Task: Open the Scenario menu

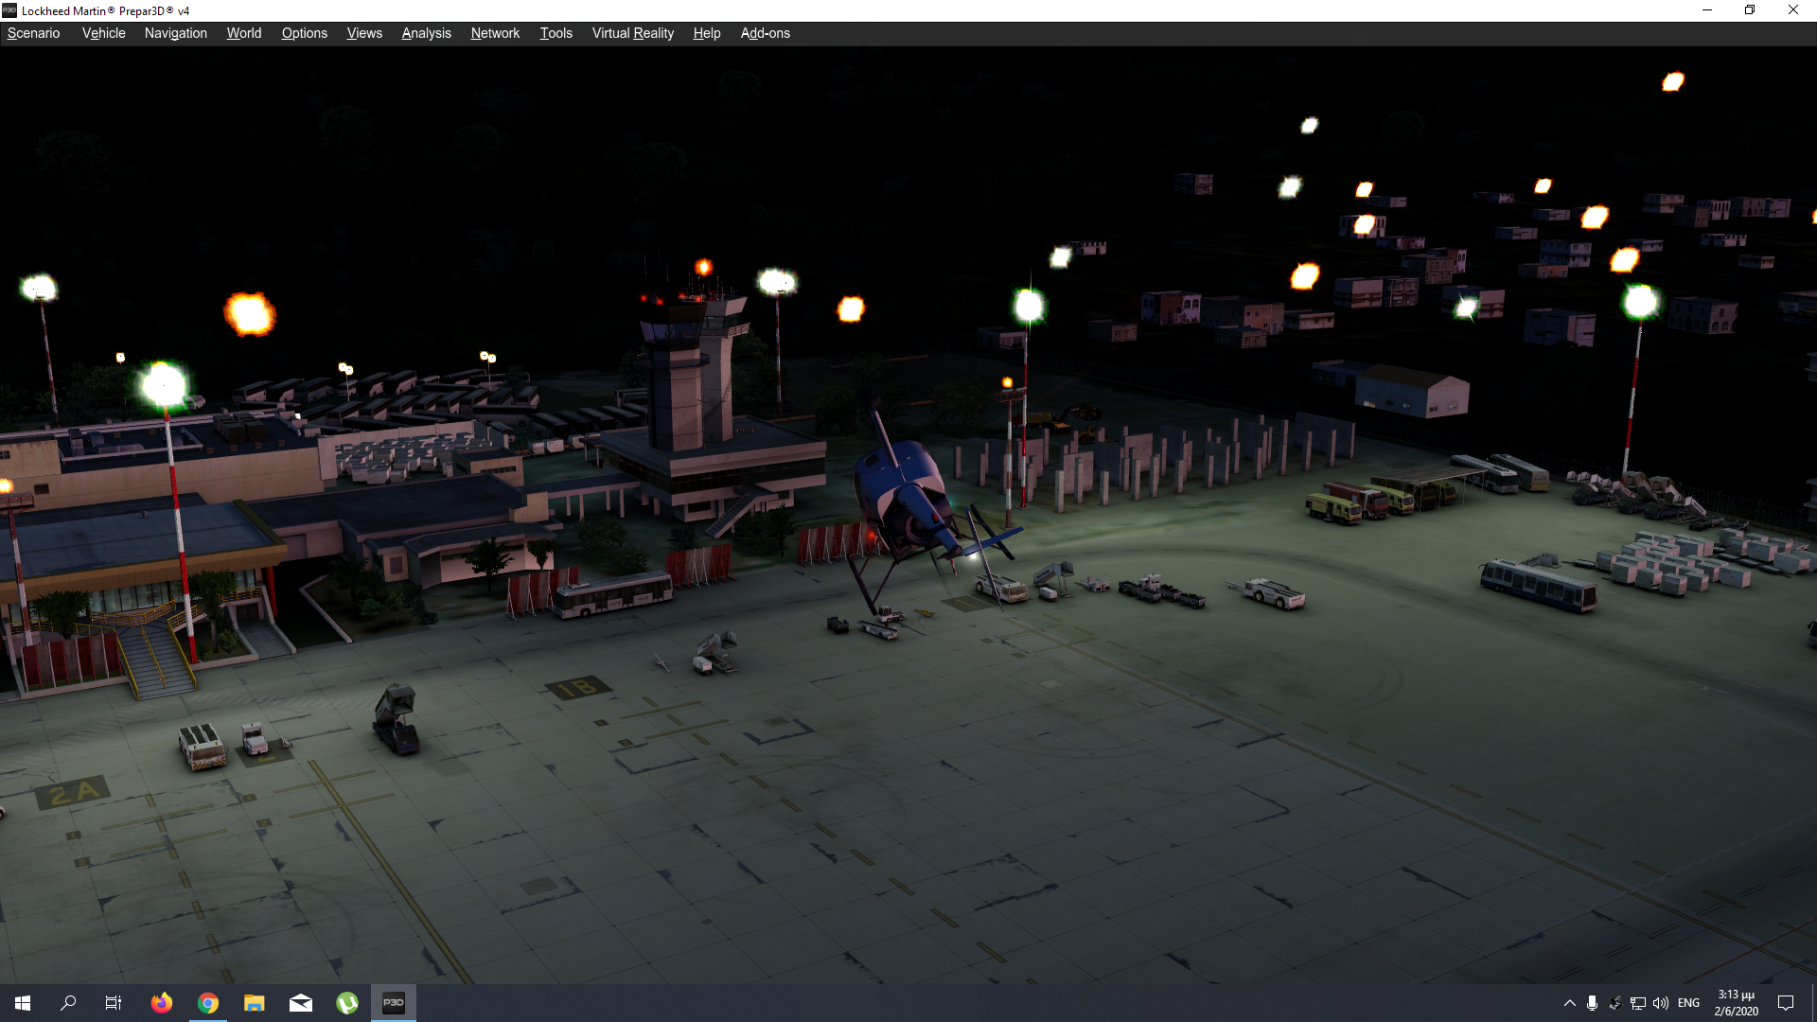Action: pyautogui.click(x=33, y=33)
